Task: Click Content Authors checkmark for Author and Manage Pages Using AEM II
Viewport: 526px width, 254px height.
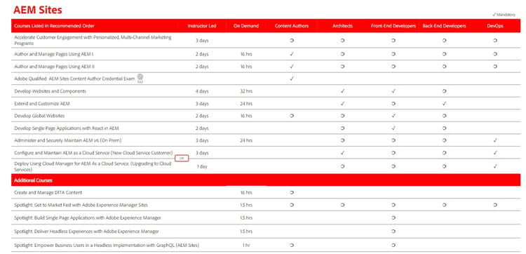Action: tap(292, 66)
